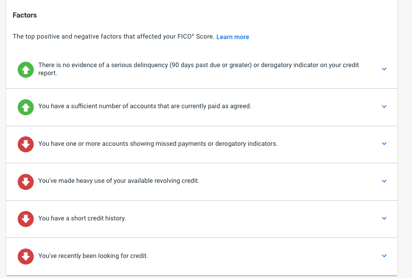This screenshot has width=412, height=278.
Task: Click red down arrow for short credit history
Action: [x=26, y=219]
